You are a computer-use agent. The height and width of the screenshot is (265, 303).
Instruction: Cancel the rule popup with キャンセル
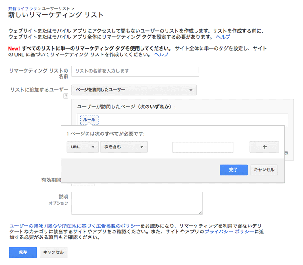point(264,170)
